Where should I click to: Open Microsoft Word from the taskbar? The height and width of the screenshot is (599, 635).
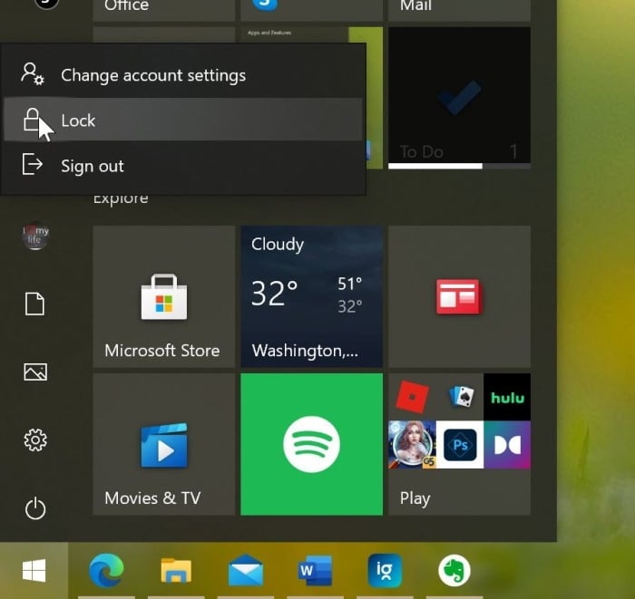tap(315, 570)
